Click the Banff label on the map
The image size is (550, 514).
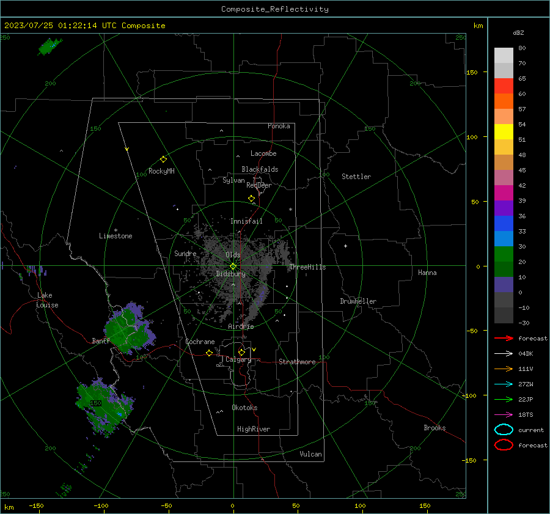coord(101,341)
